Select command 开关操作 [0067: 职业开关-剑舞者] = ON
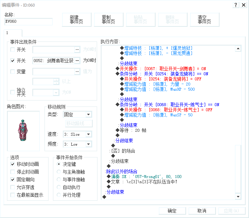The width and height of the screenshot is (249, 218). point(161,69)
